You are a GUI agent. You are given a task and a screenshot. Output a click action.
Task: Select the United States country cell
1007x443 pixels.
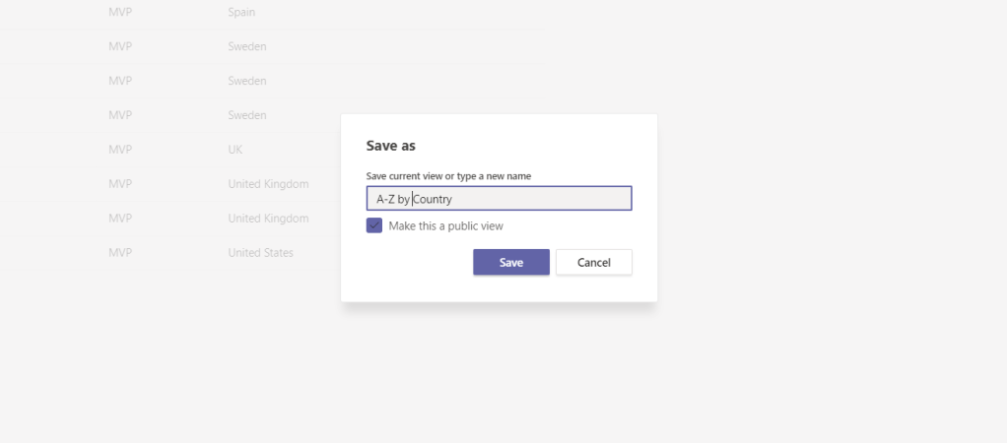(260, 253)
